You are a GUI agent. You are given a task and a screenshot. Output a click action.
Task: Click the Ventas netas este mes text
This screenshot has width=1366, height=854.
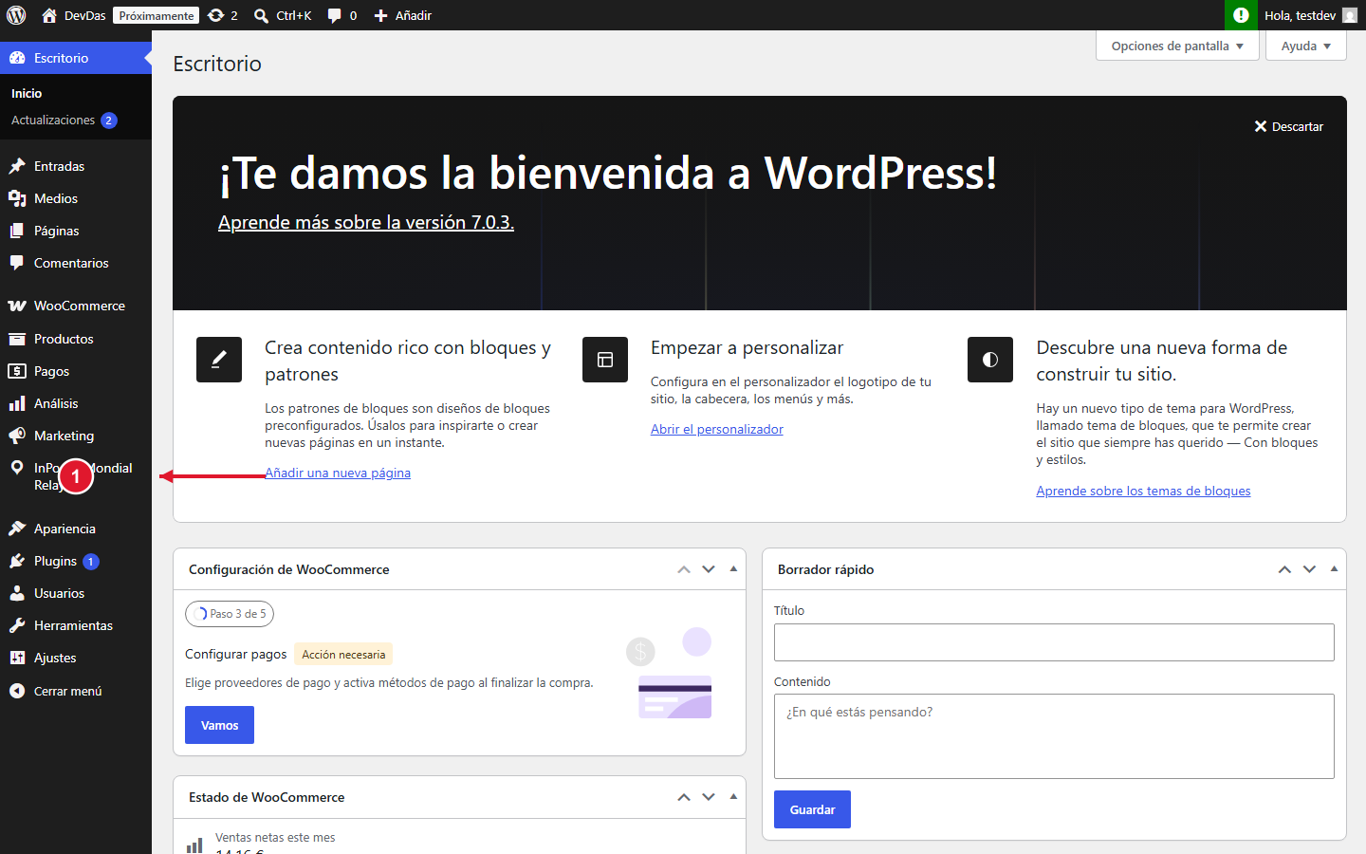click(275, 838)
